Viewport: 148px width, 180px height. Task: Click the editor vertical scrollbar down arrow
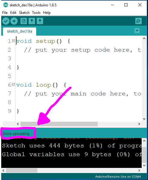coord(144,119)
